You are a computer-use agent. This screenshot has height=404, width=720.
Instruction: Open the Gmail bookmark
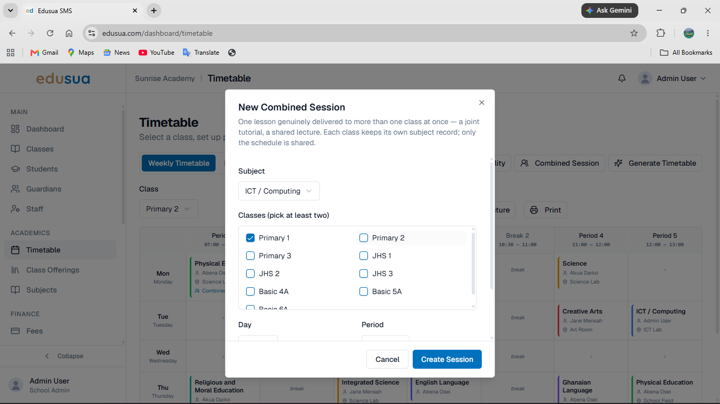coord(44,53)
